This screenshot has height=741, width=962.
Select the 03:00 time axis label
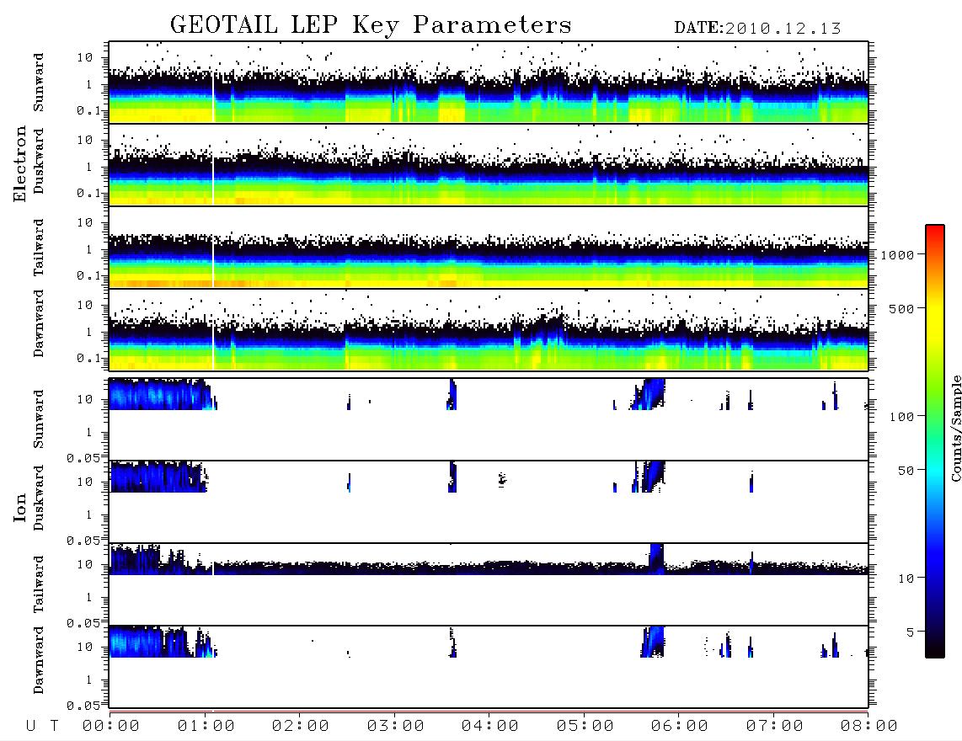tap(396, 726)
